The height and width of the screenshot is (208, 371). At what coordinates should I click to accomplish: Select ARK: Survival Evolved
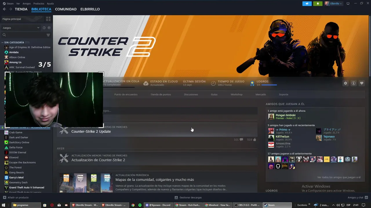[x=22, y=67]
